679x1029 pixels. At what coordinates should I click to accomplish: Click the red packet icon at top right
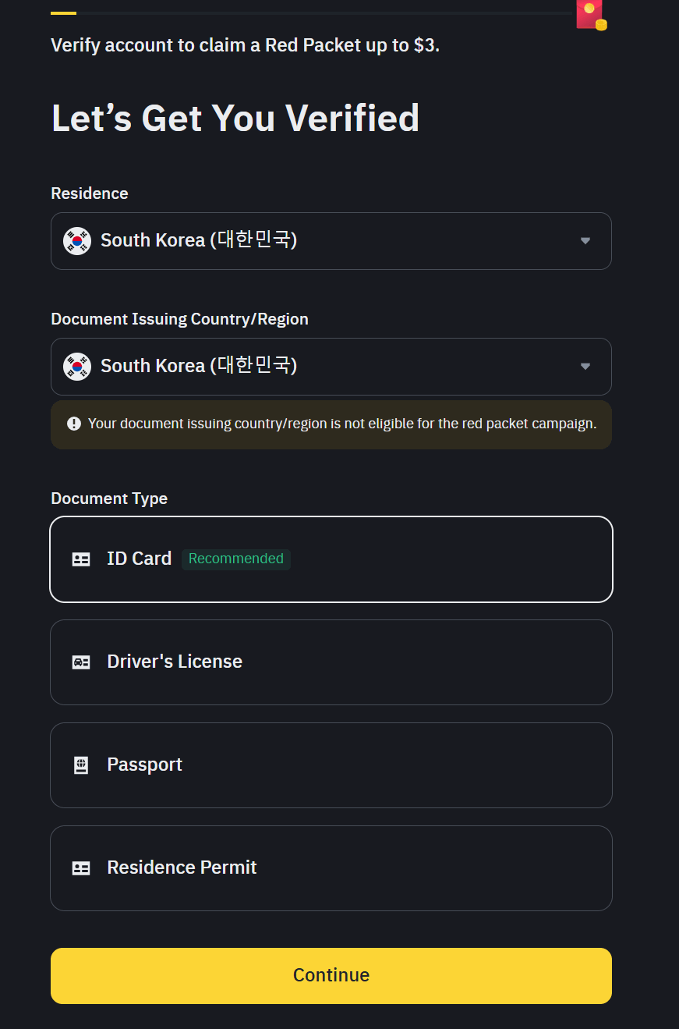tap(589, 14)
